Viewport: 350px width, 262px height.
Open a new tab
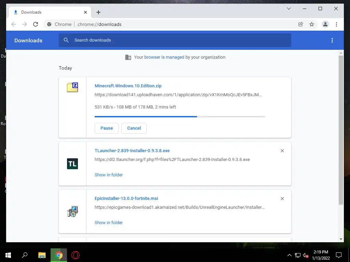pyautogui.click(x=98, y=12)
